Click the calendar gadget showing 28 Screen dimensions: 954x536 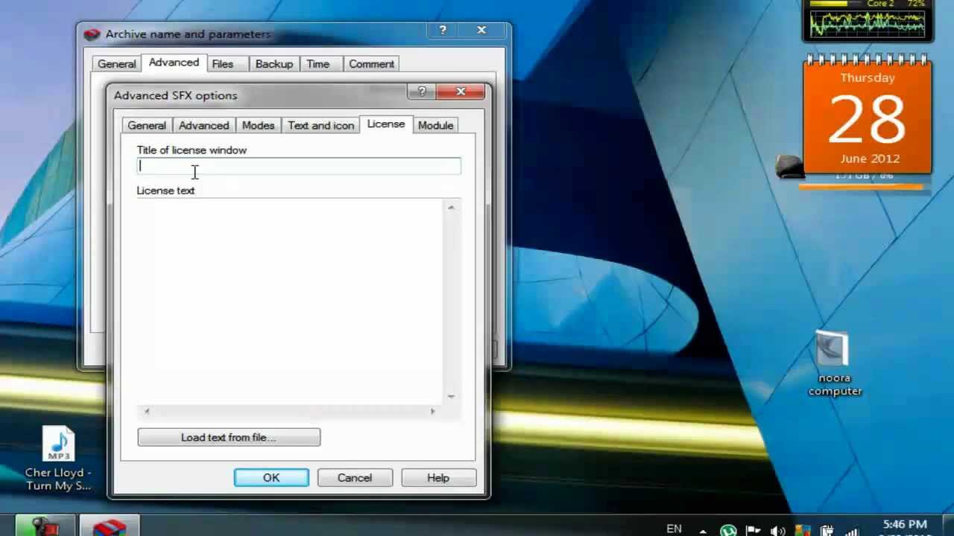coord(868,115)
